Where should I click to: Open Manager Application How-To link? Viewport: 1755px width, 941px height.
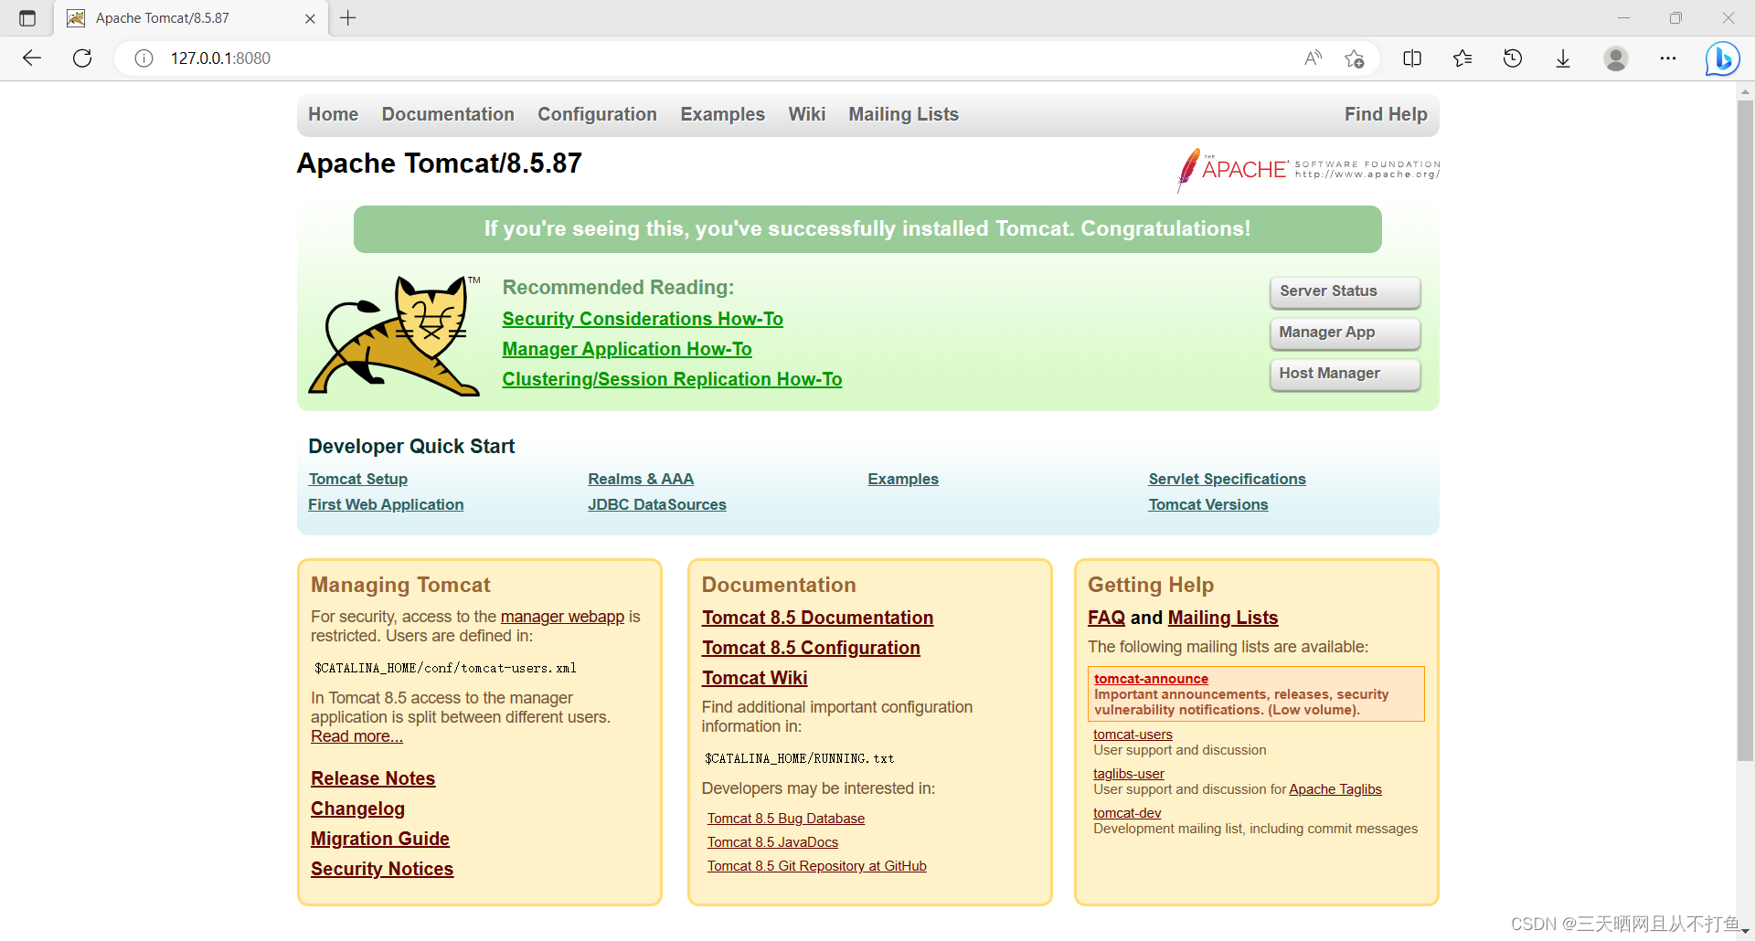coord(627,349)
